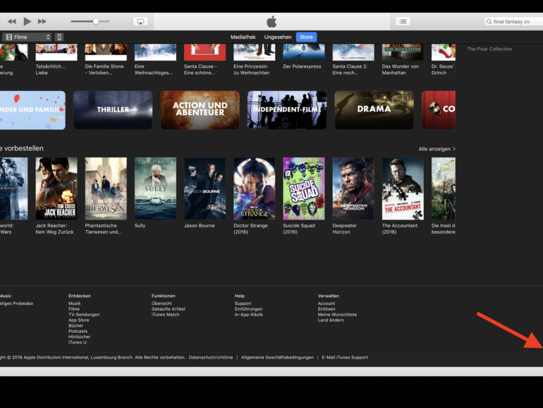The image size is (543, 408).
Task: Open the Phantastische Tierwesen movie poster
Action: [106, 188]
